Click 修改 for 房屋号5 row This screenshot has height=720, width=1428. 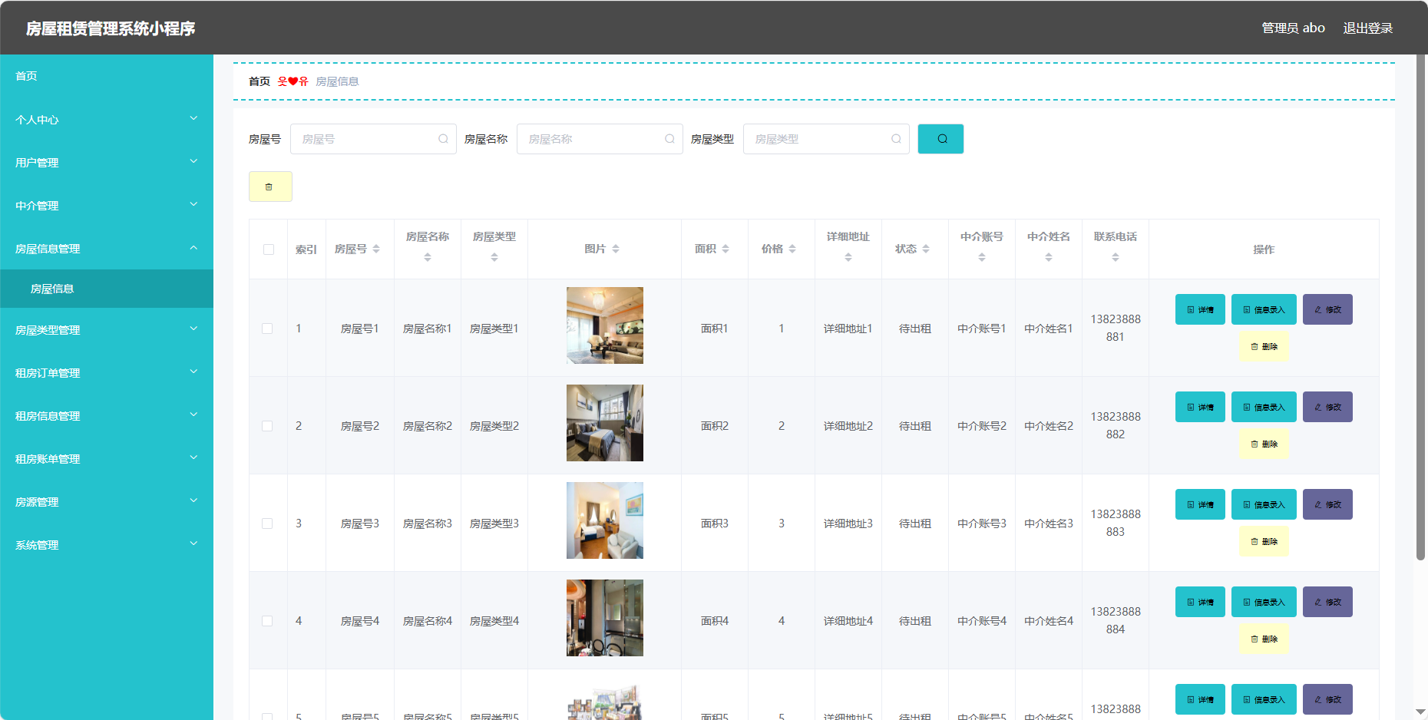coord(1327,699)
